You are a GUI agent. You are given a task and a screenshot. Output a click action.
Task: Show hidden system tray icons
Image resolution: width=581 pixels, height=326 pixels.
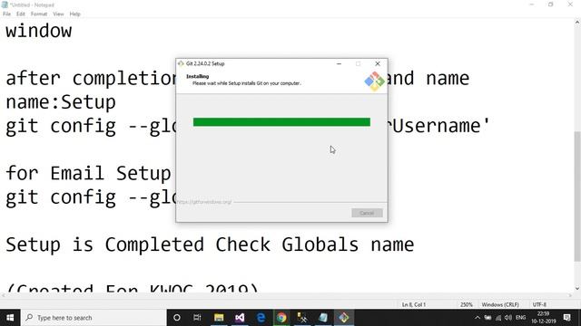point(478,318)
